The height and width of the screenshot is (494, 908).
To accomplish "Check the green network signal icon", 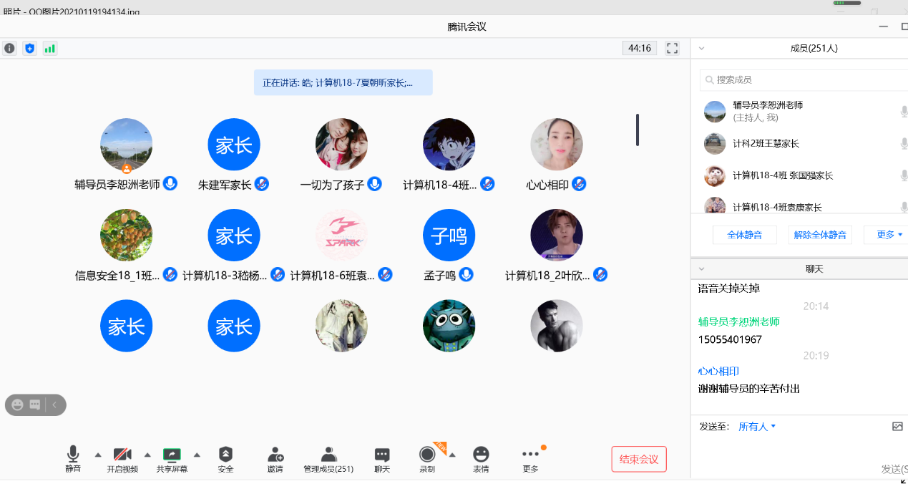I will coord(49,49).
